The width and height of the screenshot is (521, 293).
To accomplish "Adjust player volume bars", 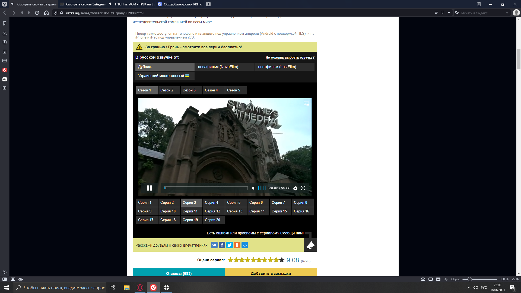I will click(262, 188).
